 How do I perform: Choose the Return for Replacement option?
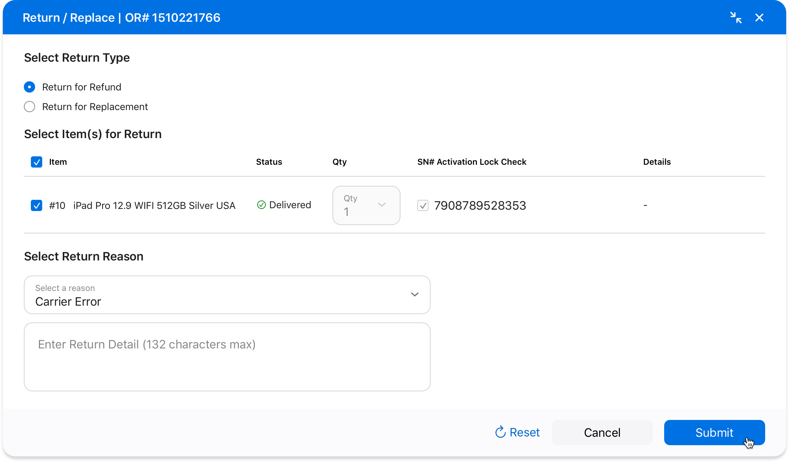point(29,107)
